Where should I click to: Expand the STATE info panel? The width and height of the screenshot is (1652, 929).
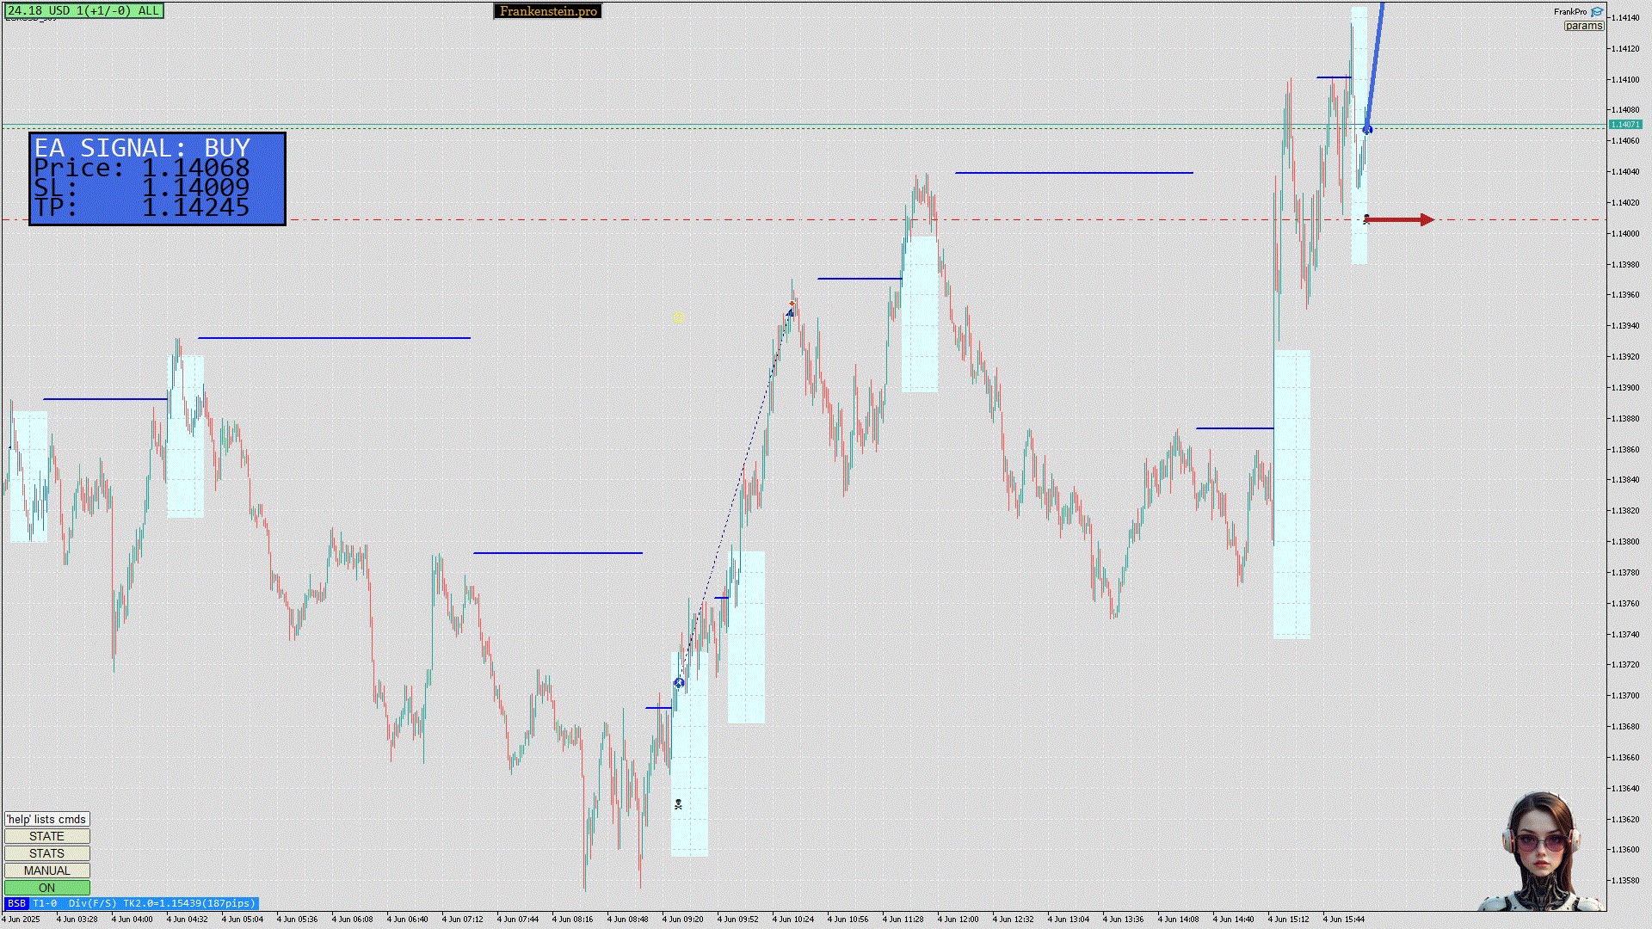[46, 836]
